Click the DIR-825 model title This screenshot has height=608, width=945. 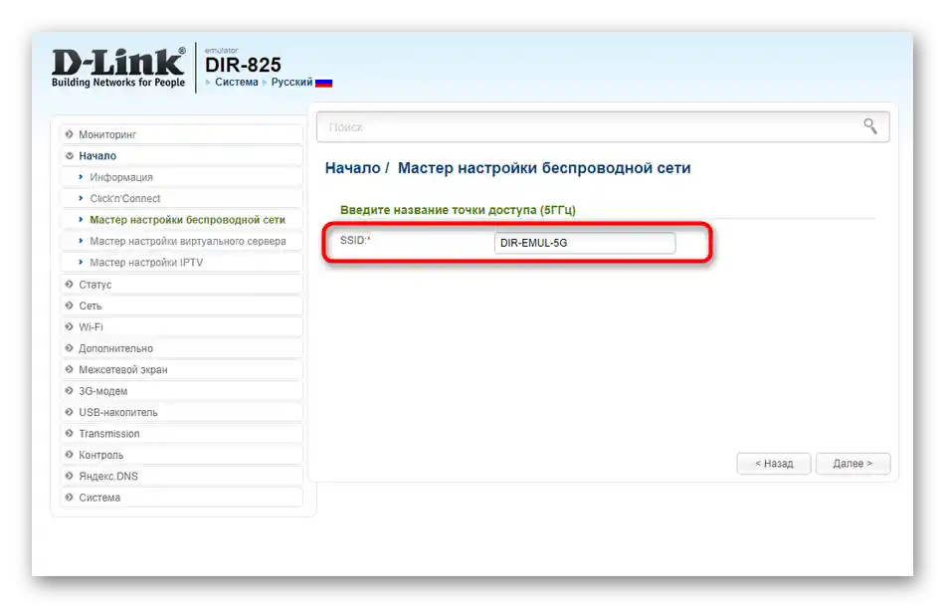(x=243, y=65)
